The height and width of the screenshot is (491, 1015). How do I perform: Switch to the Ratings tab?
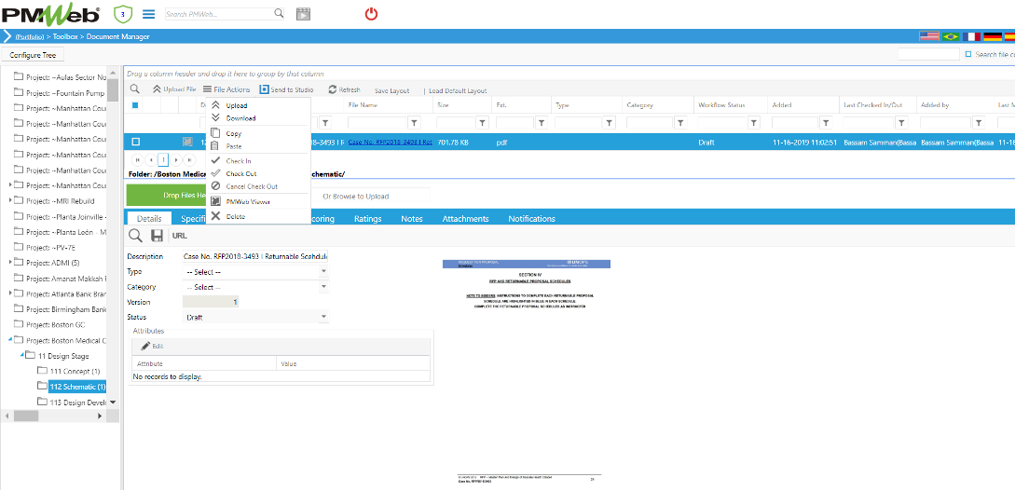pos(367,219)
